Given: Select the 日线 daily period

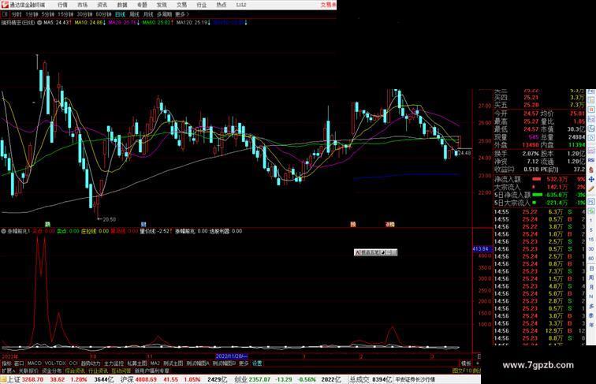Looking at the screenshot, I should (120, 14).
